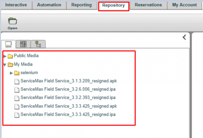
Task: Go to the Reservations tab
Action: coord(149,5)
